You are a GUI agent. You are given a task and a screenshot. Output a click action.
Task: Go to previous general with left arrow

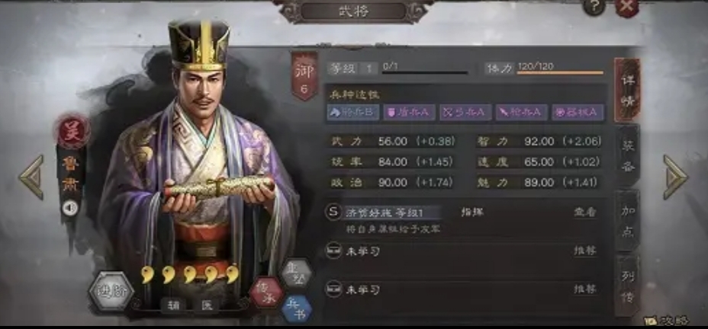(x=31, y=177)
